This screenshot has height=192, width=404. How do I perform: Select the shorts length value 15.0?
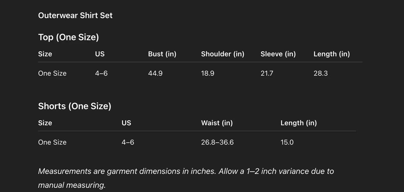coord(287,142)
